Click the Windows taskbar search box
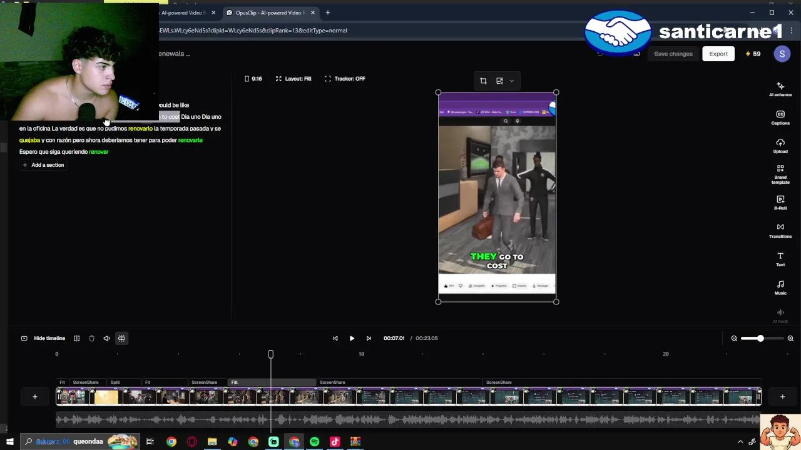The height and width of the screenshot is (450, 801). tap(79, 442)
